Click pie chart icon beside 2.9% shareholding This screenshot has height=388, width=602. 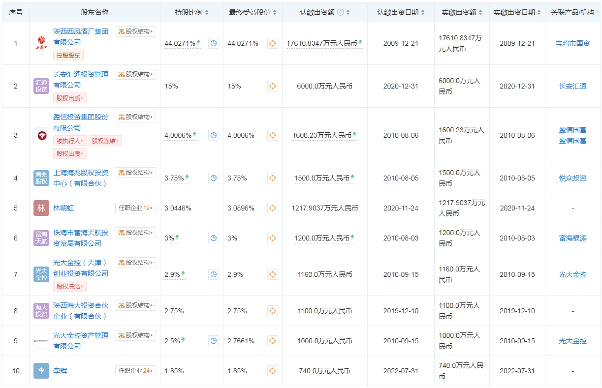213,274
